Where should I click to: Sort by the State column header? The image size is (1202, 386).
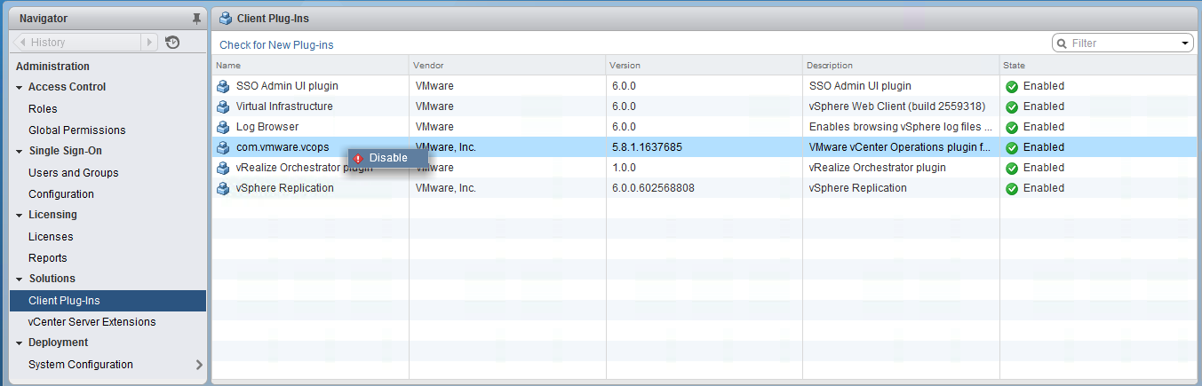[1097, 65]
